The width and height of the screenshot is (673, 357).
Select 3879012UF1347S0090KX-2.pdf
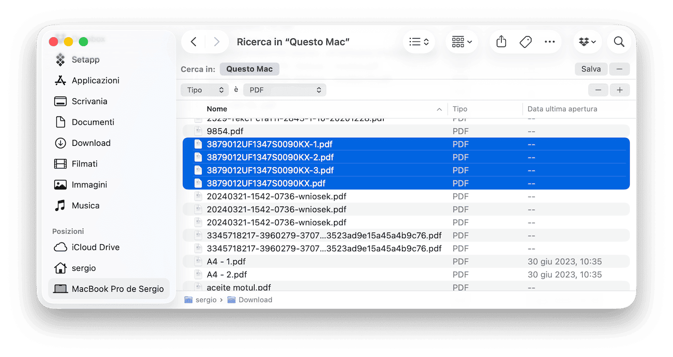pyautogui.click(x=406, y=157)
